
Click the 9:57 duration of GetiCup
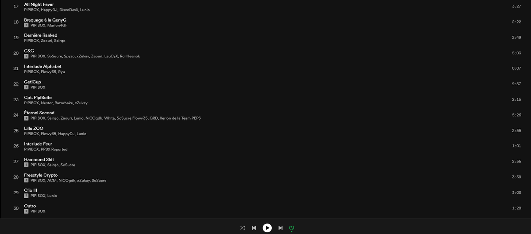pos(516,84)
